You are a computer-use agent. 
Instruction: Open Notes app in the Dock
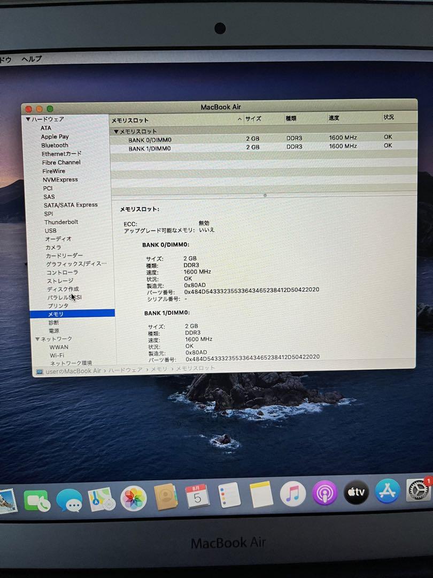coord(261,495)
